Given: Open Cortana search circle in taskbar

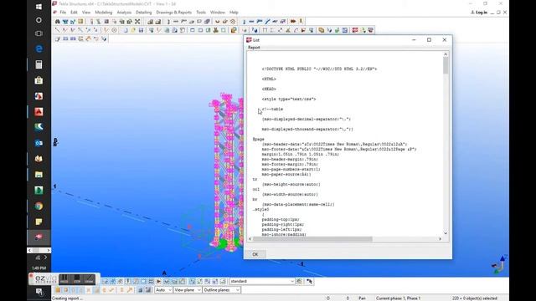Looking at the screenshot, I should point(39,20).
